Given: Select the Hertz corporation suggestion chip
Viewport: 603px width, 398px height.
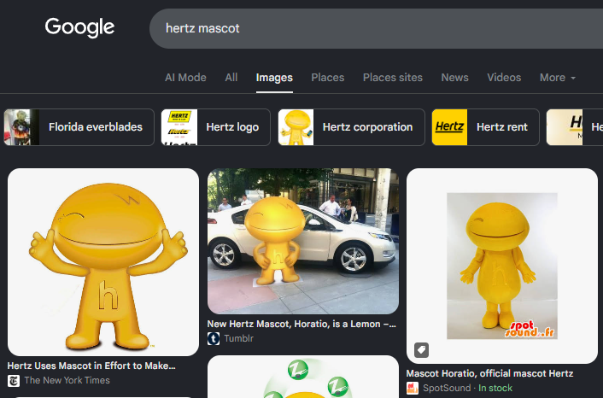Looking at the screenshot, I should coord(352,127).
